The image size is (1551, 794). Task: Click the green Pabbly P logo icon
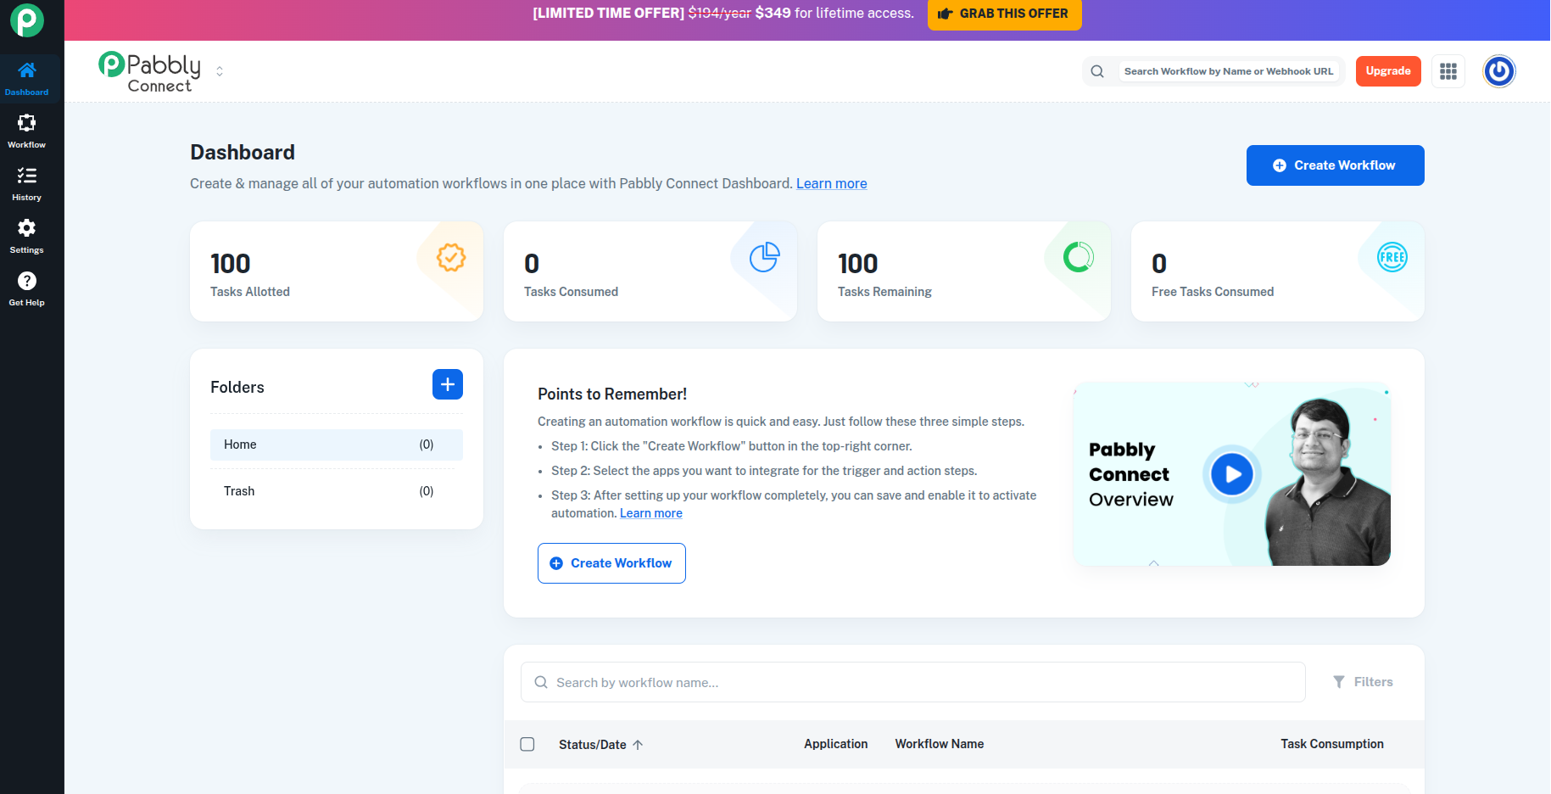pos(27,20)
